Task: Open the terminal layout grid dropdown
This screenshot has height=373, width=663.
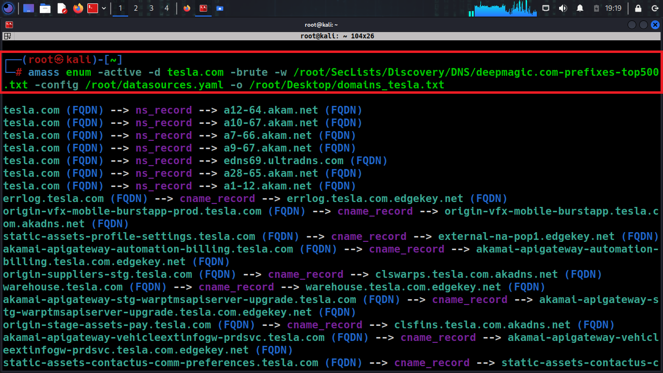Action: point(8,36)
